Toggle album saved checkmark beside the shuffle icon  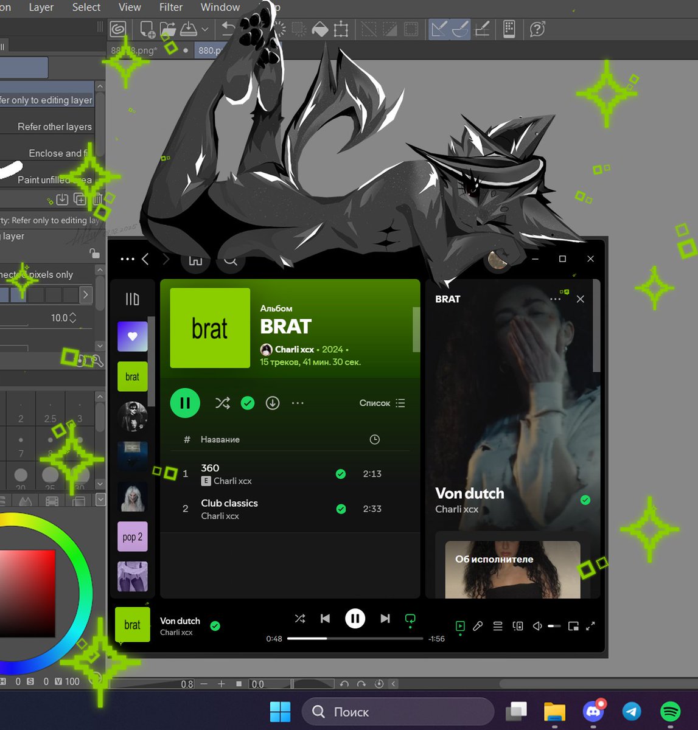click(x=248, y=403)
